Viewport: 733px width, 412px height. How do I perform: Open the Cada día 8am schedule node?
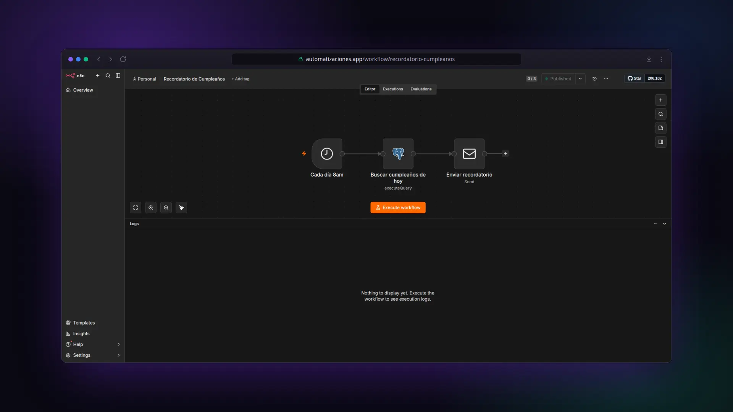click(x=327, y=154)
